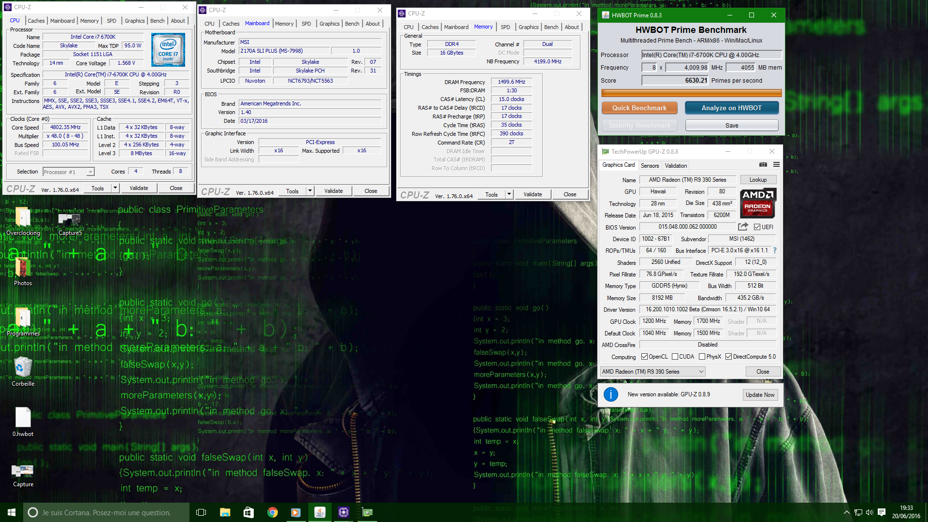Open Google Chrome from taskbar
Screen dimensions: 928x522
[272, 512]
